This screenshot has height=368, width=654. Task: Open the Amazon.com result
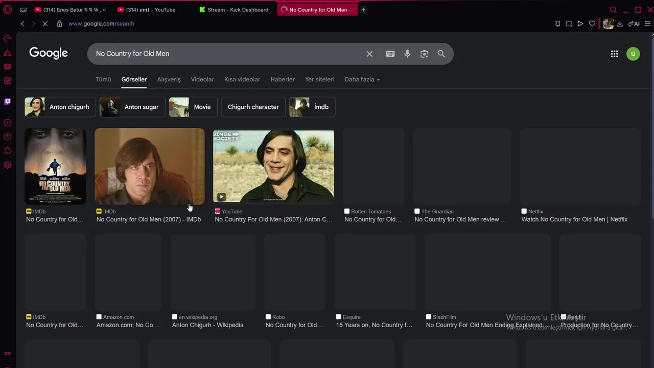pyautogui.click(x=128, y=321)
